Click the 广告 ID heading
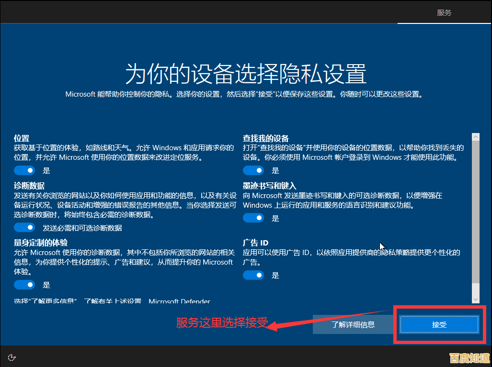This screenshot has height=367, width=492. (255, 243)
